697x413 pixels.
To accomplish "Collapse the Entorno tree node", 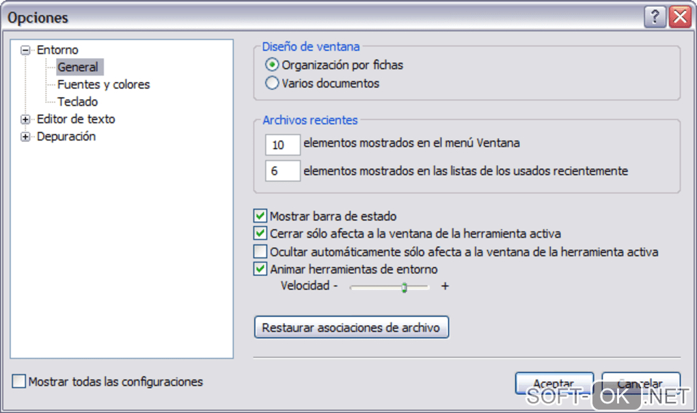I will [x=26, y=50].
